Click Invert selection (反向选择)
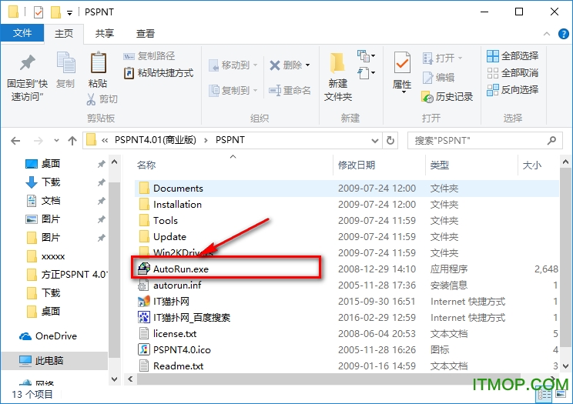The width and height of the screenshot is (573, 404). pos(513,89)
